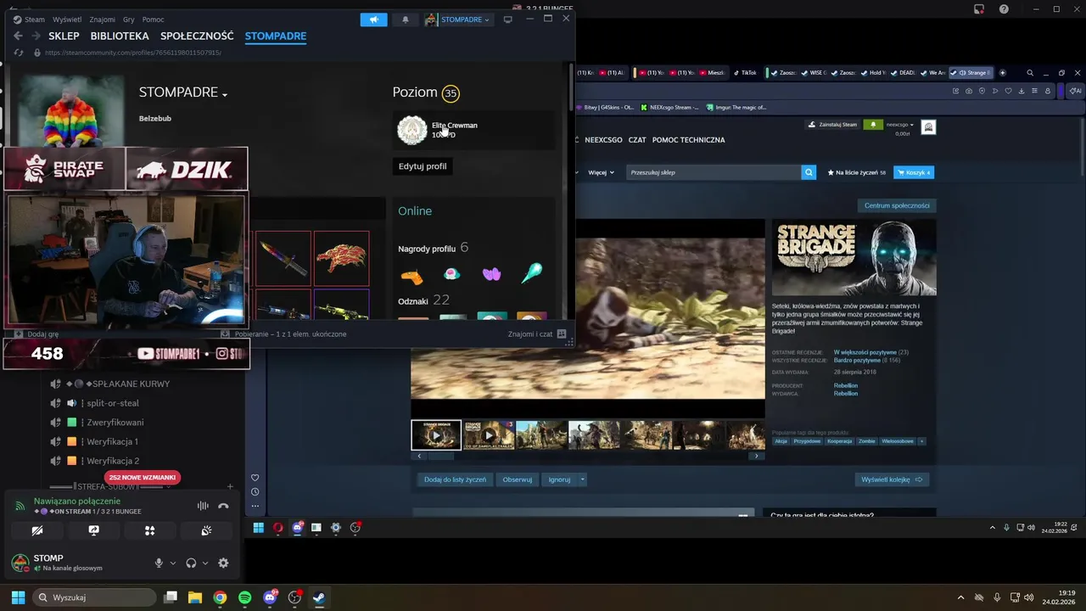Disconnect from Discord voice channel

coord(223,506)
